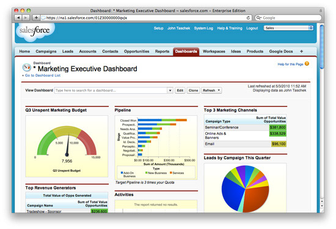Click the 7,956 gauge value

67,161
